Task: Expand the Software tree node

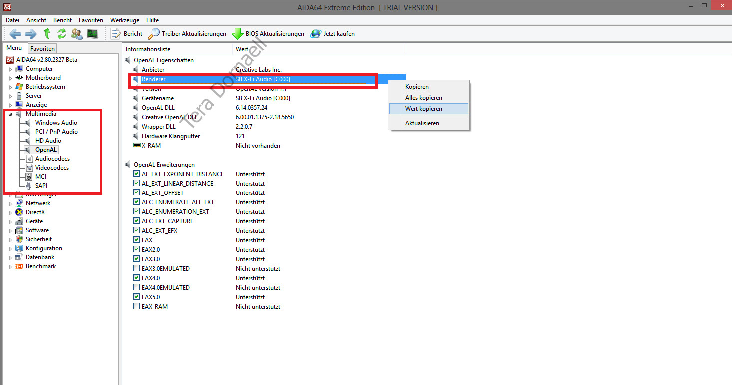Action: click(x=11, y=231)
